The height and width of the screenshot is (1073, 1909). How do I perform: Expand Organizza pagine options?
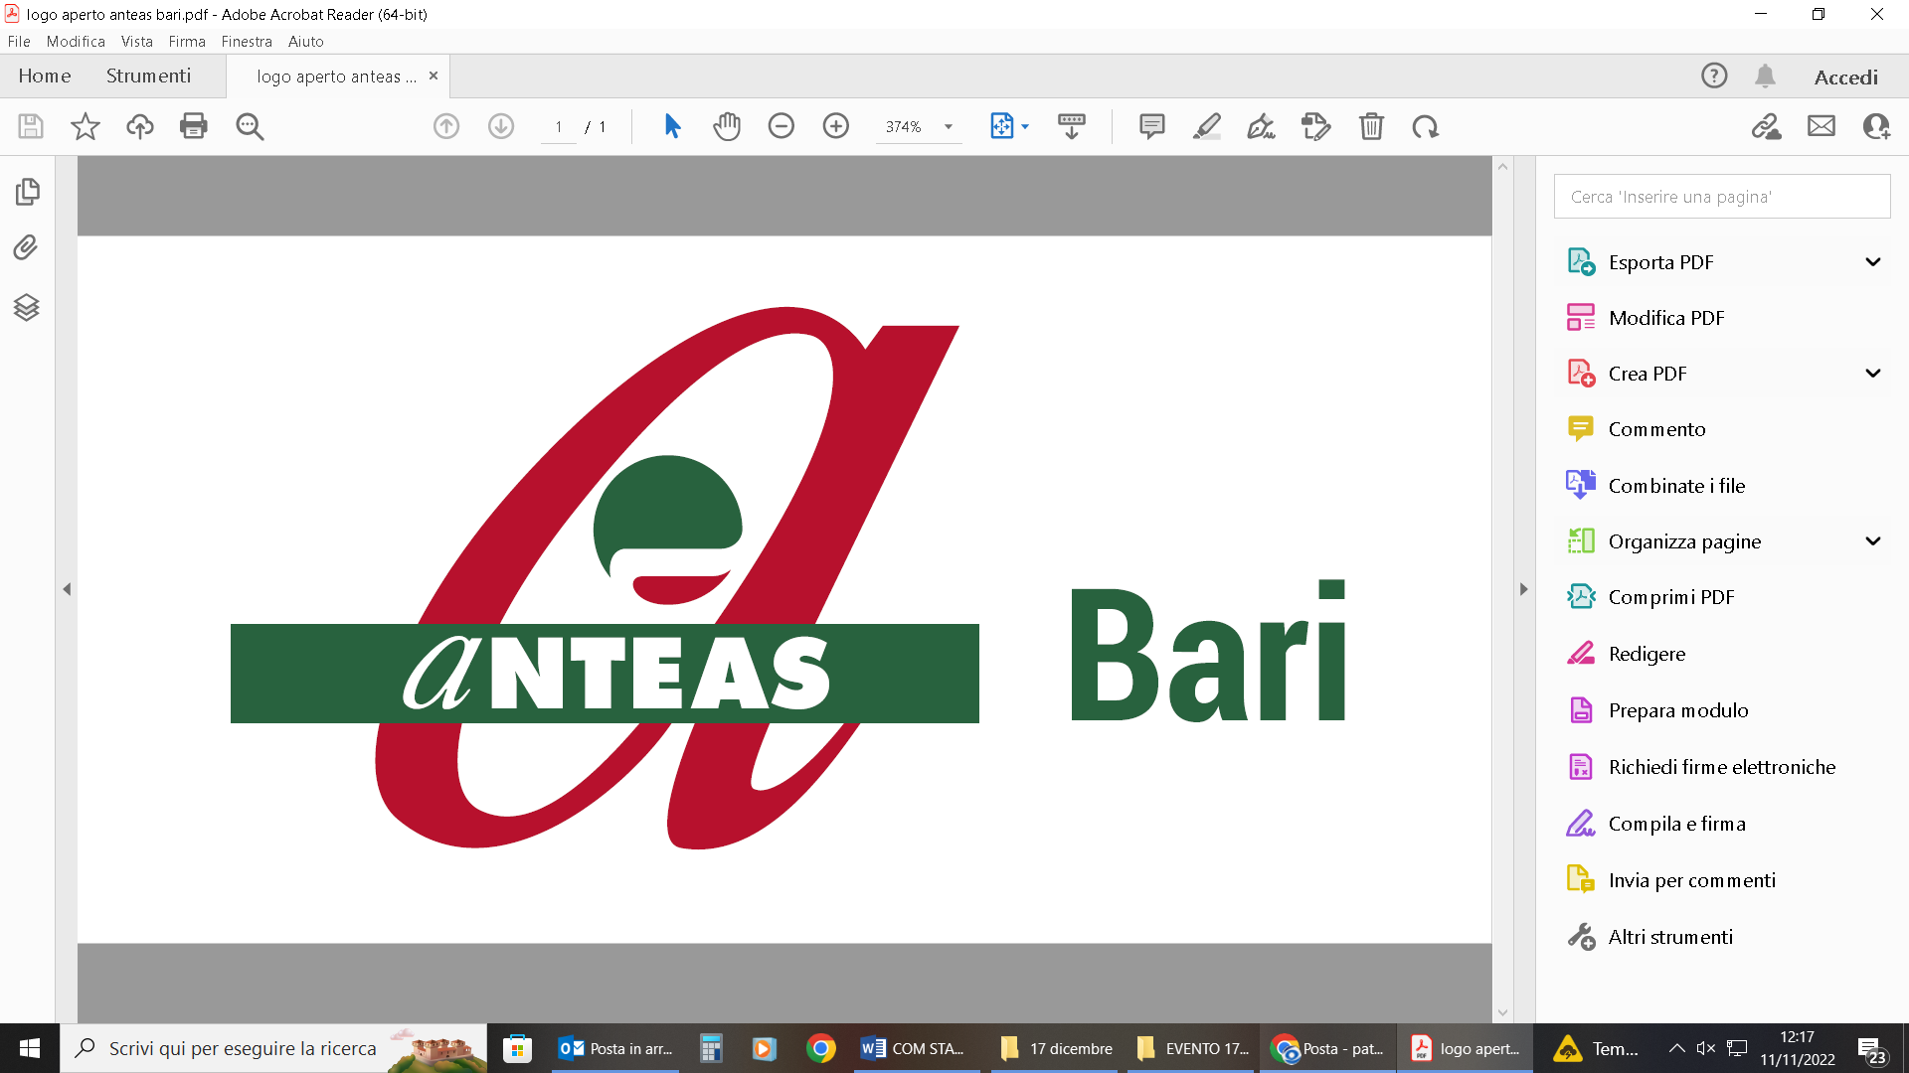(x=1873, y=541)
